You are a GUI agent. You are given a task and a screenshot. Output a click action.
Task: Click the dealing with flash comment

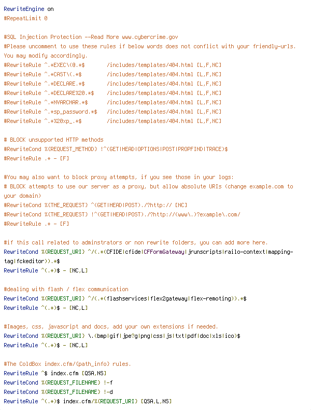66,289
